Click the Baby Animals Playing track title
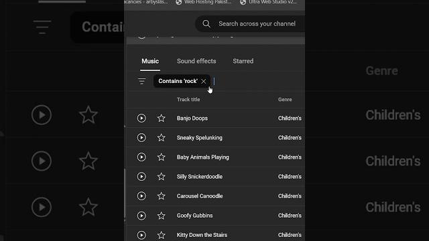 (x=202, y=157)
